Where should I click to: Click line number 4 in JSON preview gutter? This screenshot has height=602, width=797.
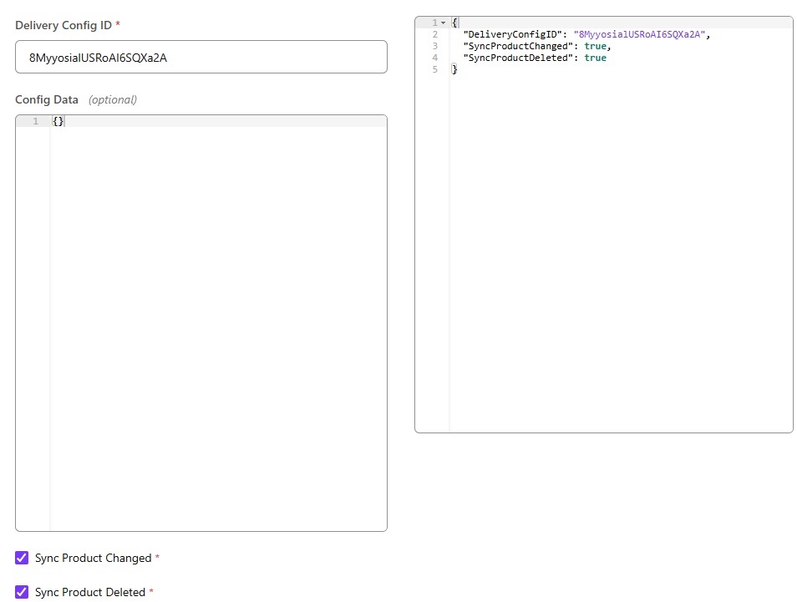coord(435,58)
